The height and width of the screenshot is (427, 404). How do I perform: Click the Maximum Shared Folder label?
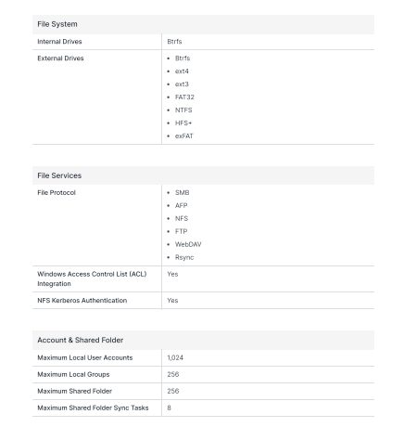(75, 391)
